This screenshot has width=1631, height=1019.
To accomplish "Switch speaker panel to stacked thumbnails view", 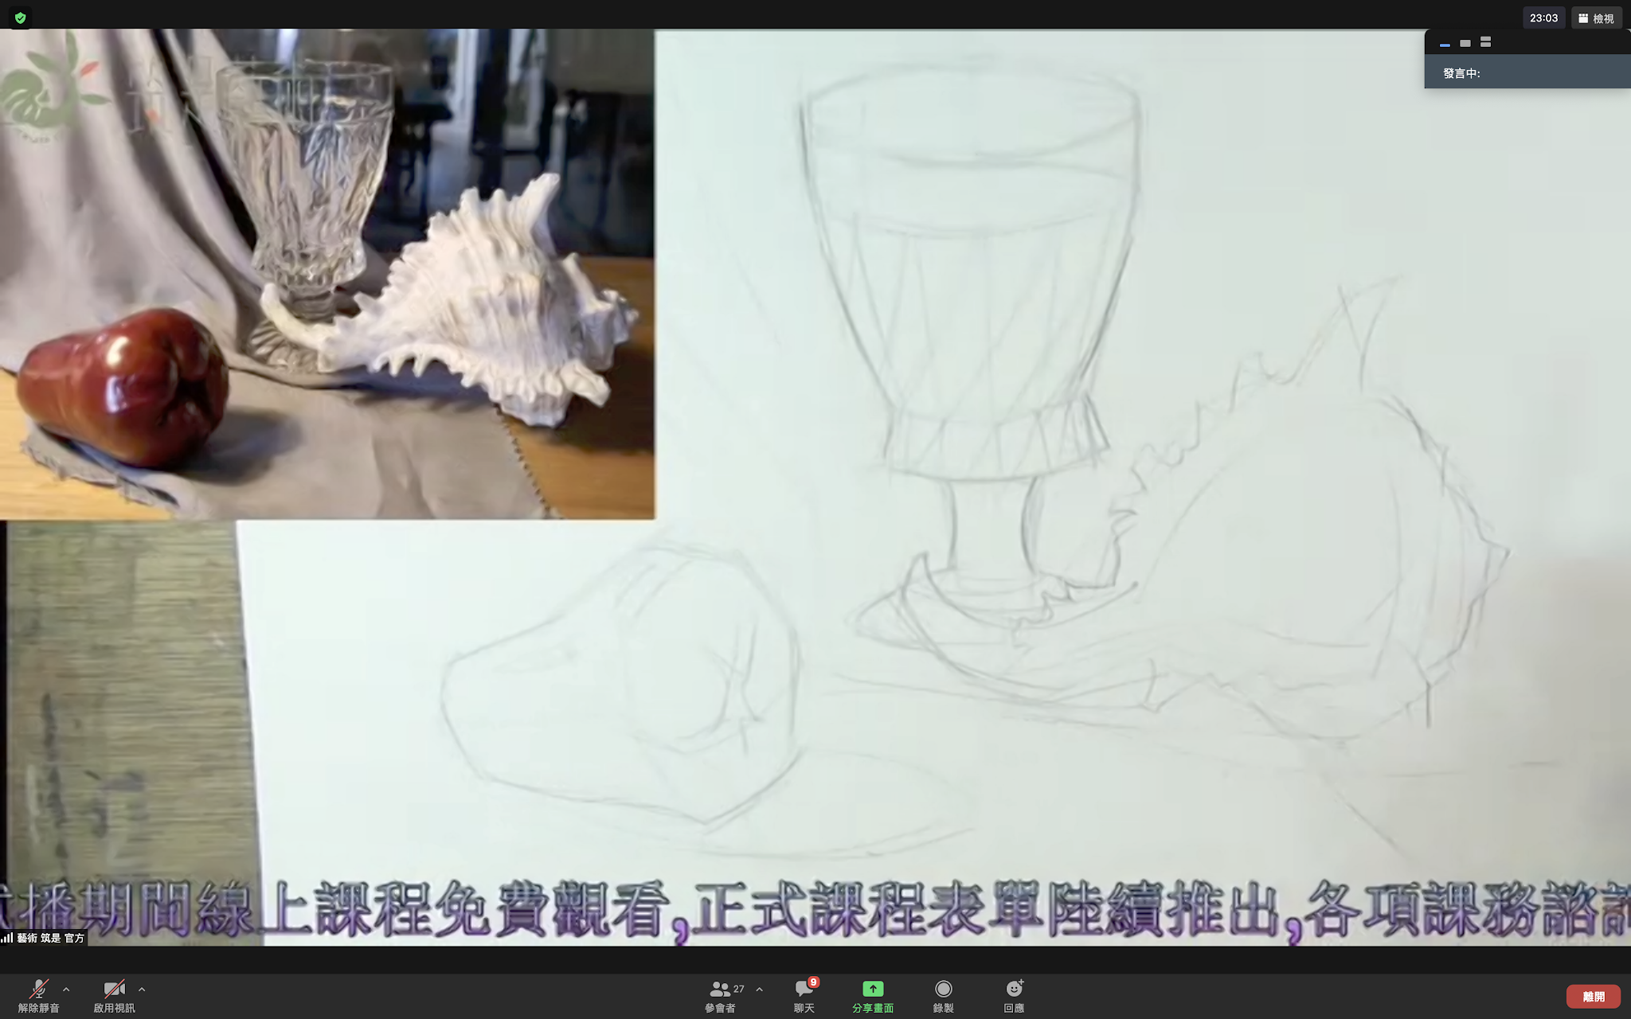I will tap(1485, 42).
